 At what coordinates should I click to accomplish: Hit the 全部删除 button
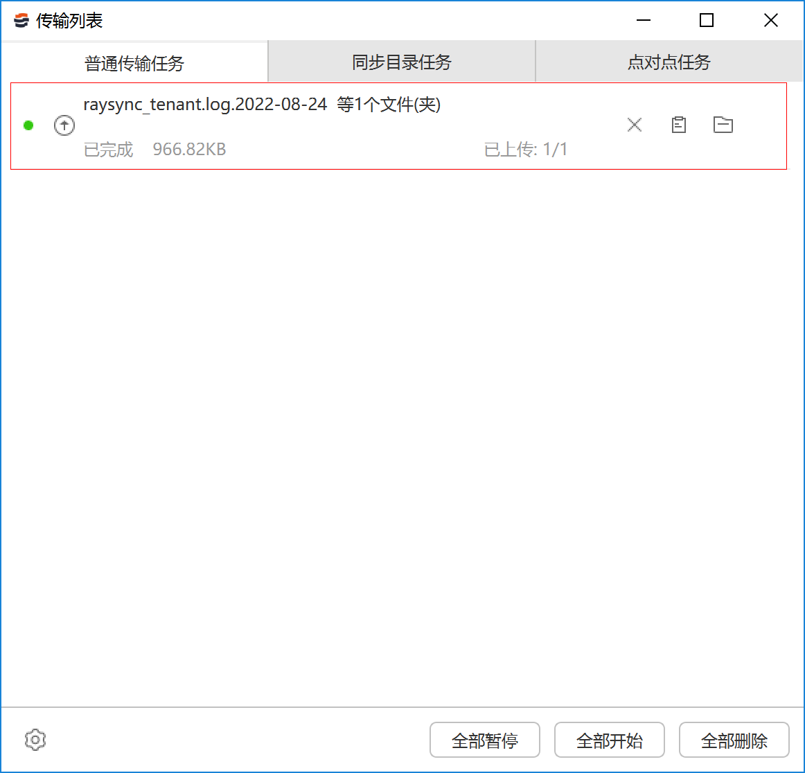click(x=734, y=740)
